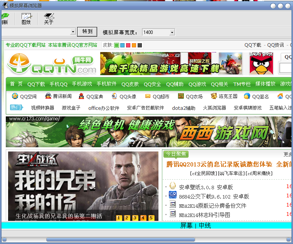Image resolution: width=293 pixels, height=244 pixels.
Task: Click the QQ超市 envelope icon
Action: click(148, 96)
